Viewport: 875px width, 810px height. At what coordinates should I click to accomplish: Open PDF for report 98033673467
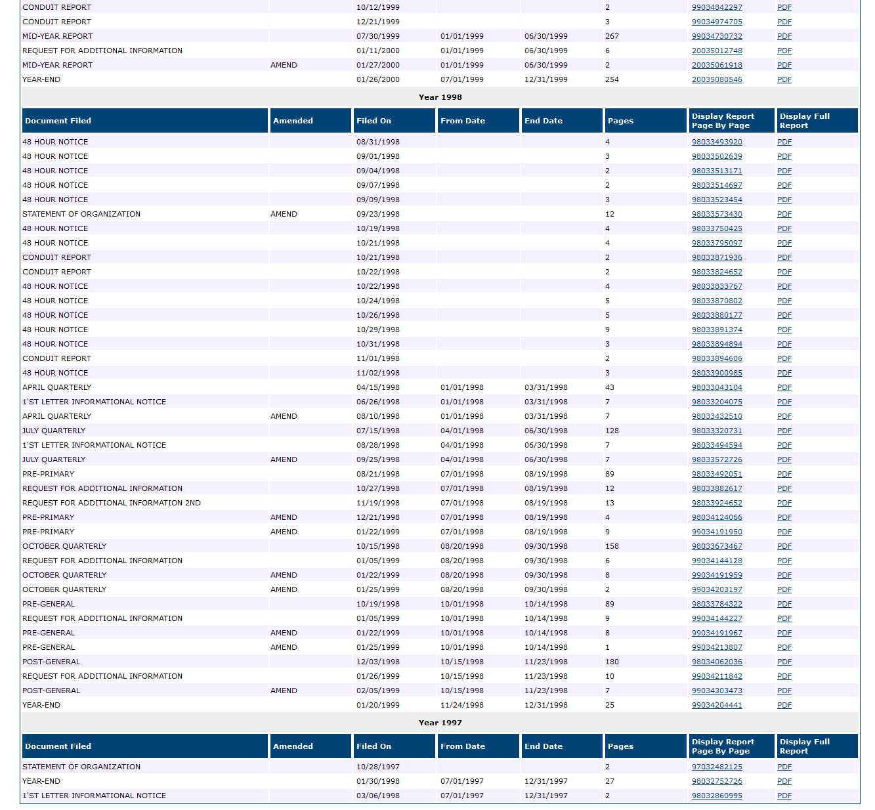coord(784,546)
